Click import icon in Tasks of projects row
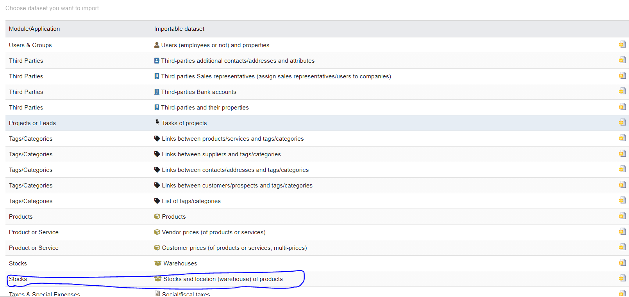629x297 pixels. (622, 122)
